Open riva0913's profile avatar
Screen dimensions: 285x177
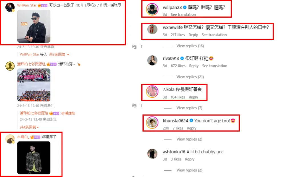pos(152,60)
